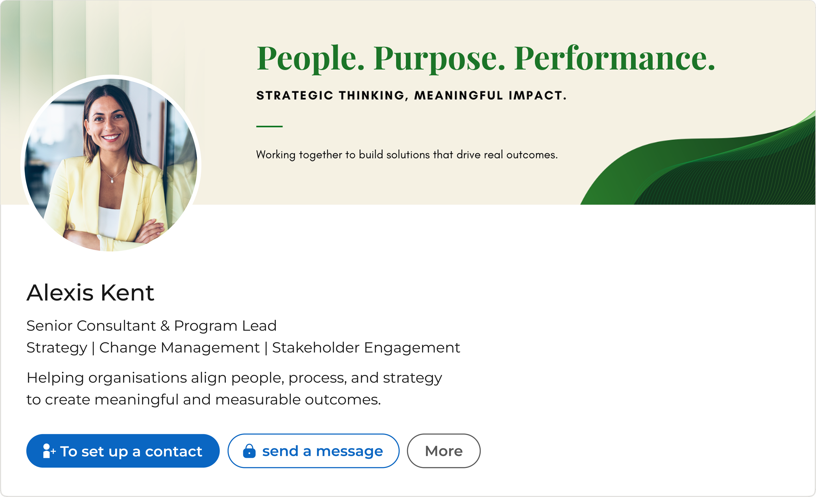Click the Stakeholder Engagement text
This screenshot has width=816, height=497.
366,348
